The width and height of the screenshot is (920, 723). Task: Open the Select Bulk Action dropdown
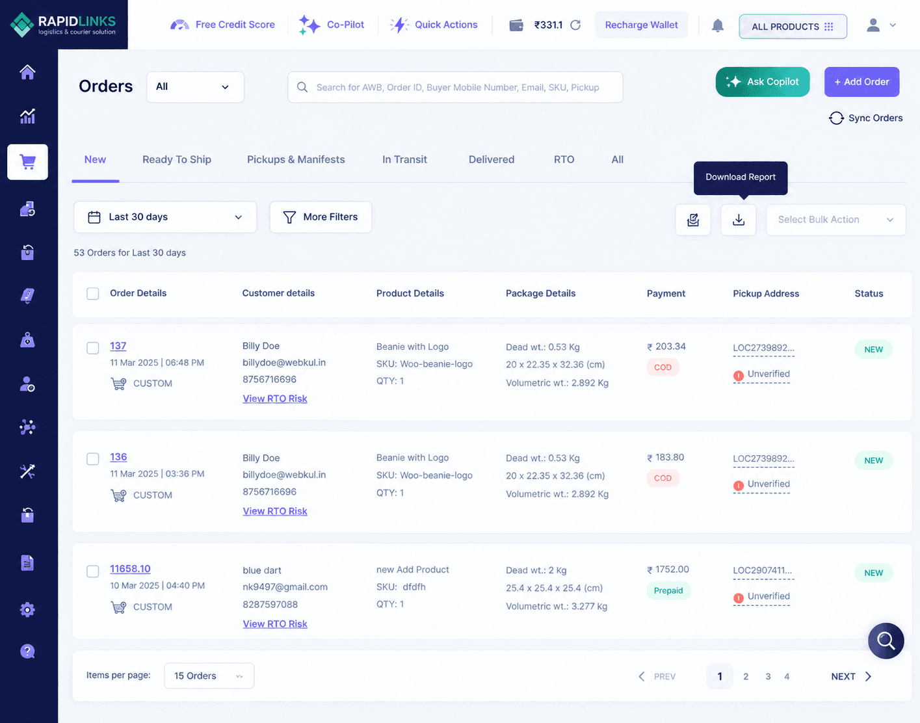[836, 220]
